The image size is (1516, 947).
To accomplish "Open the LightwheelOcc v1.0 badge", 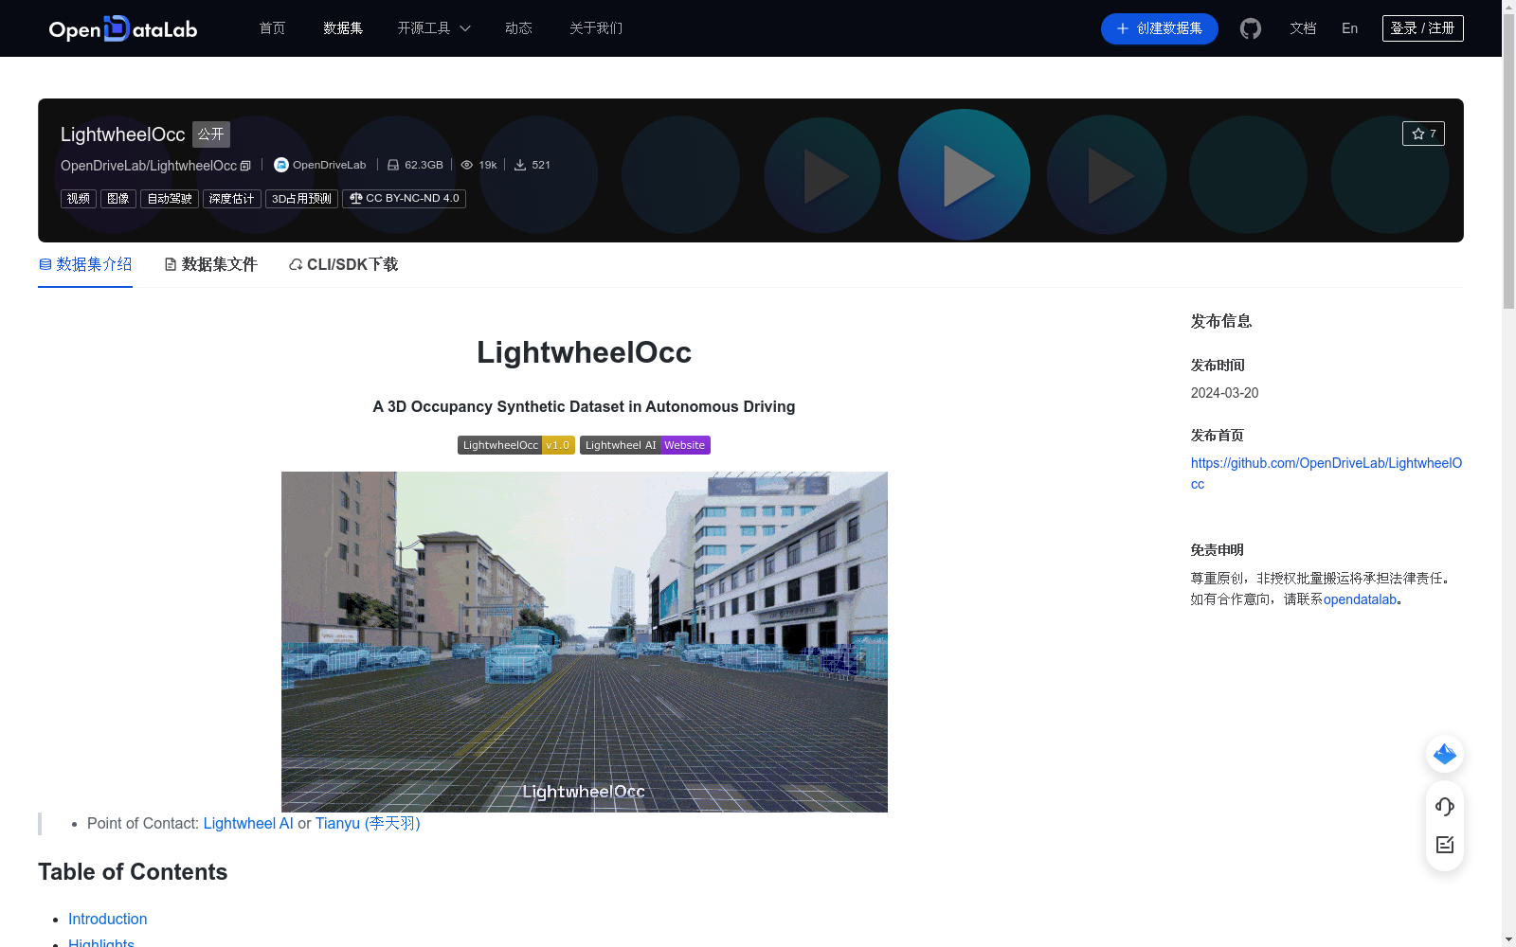I will pos(516,445).
